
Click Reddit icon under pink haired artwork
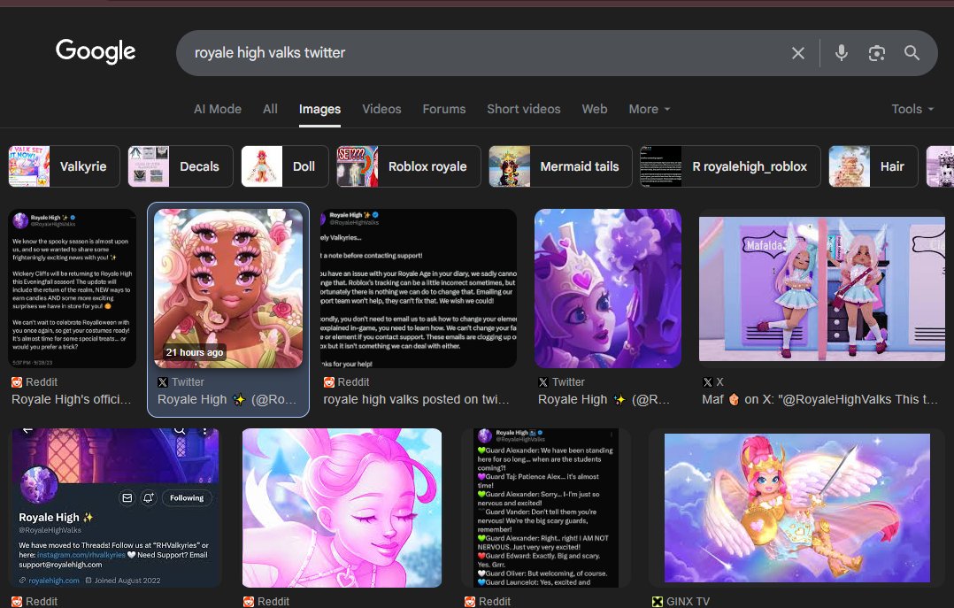(248, 601)
